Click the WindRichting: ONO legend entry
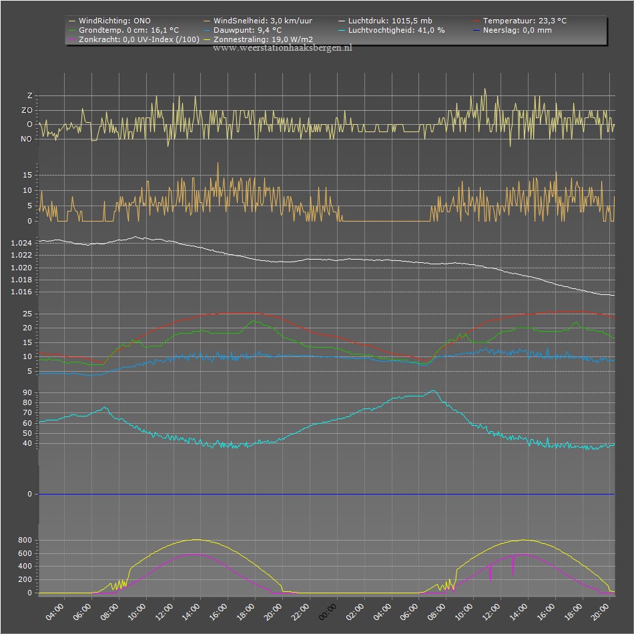This screenshot has width=634, height=634. (x=109, y=21)
